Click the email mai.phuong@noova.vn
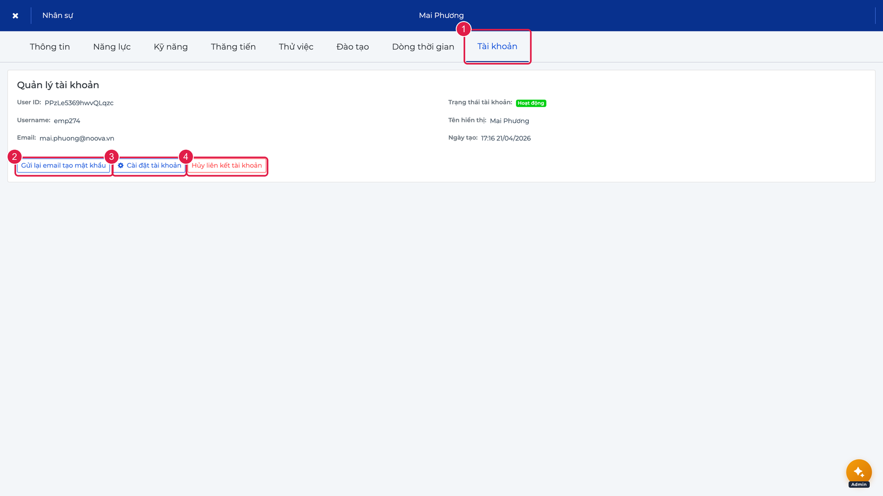The height and width of the screenshot is (496, 883). tap(77, 138)
